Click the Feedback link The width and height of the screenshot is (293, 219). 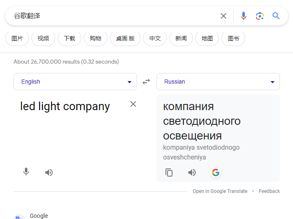tap(269, 191)
